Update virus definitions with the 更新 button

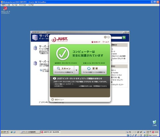coord(94,70)
